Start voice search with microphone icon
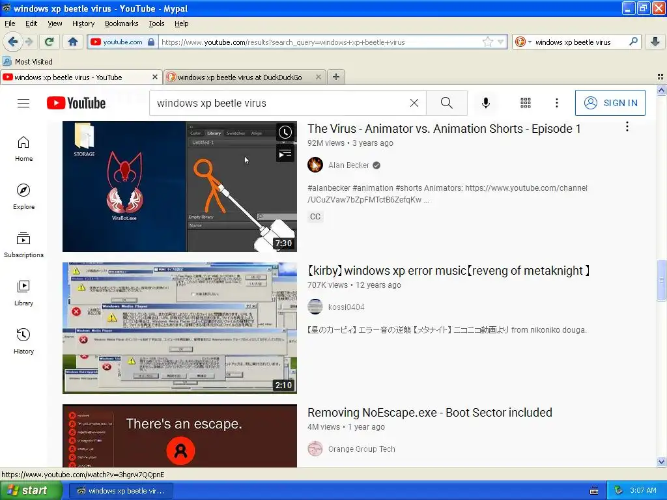This screenshot has height=500, width=667. 485,103
